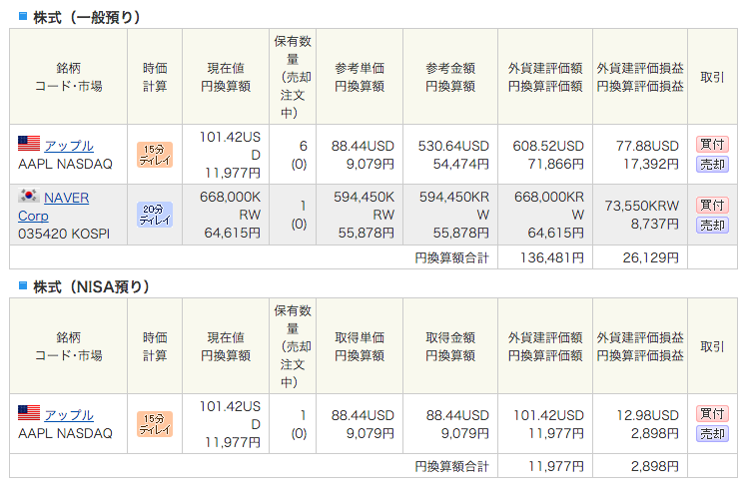This screenshot has height=499, width=751.
Task: Click the 15分ディレイ badge in 一般預り Apple row
Action: click(x=155, y=155)
